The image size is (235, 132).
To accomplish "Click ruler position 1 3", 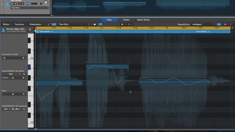I will (x=167, y=28).
